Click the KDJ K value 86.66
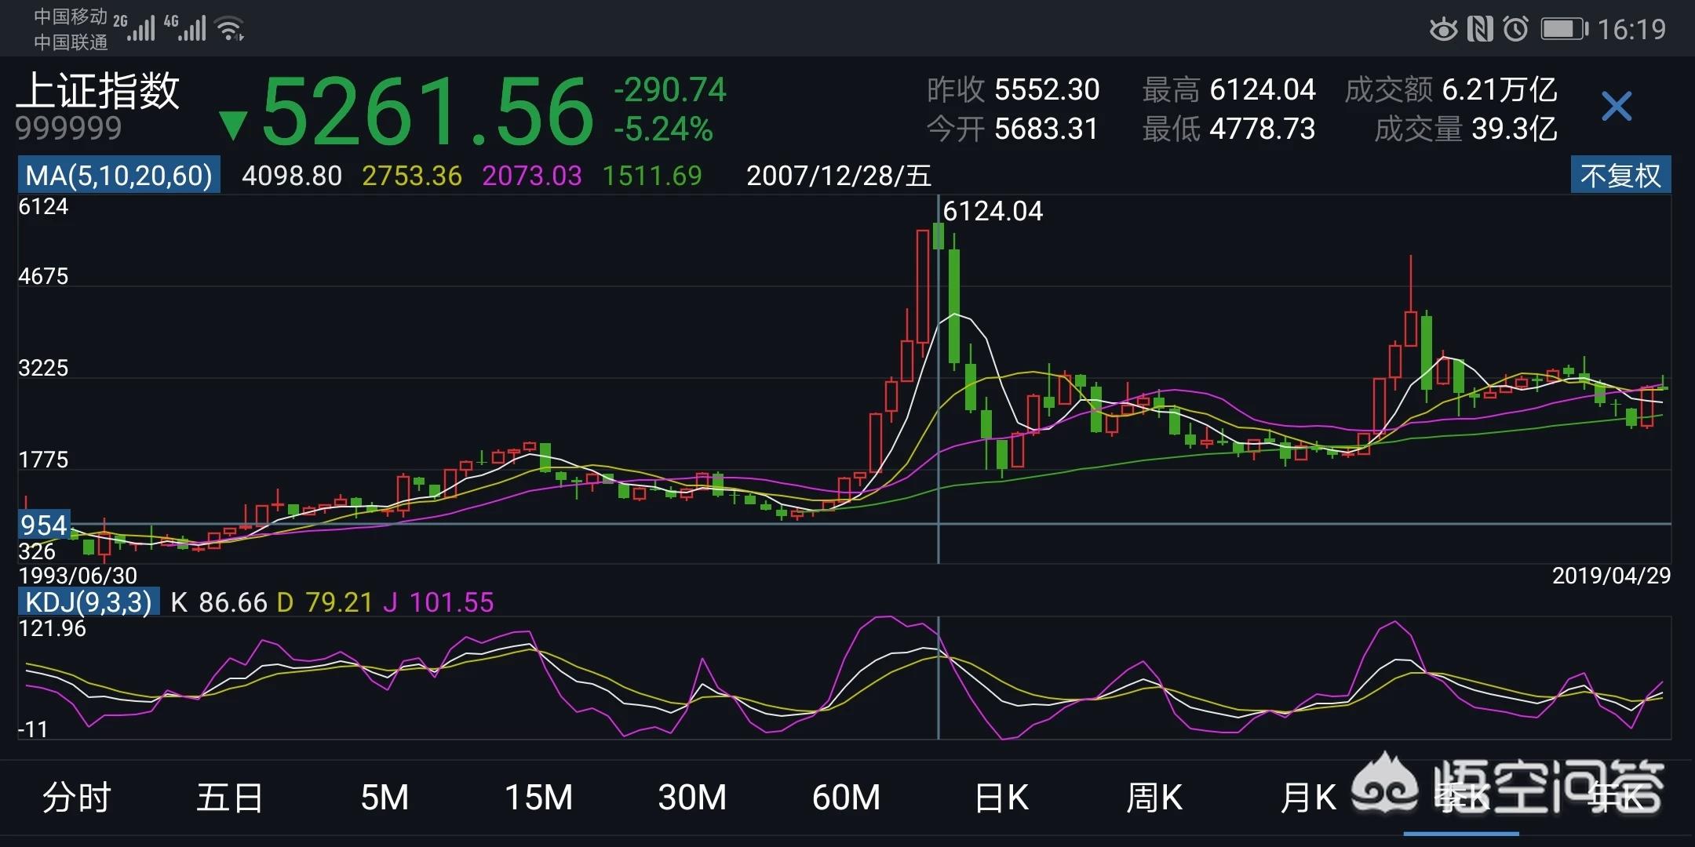This screenshot has height=847, width=1695. tap(233, 602)
